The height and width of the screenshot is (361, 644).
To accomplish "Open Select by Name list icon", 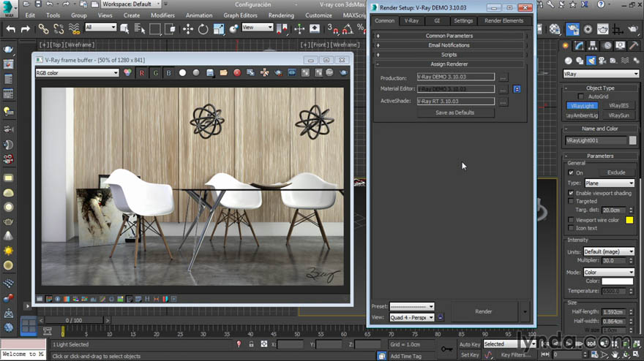I will (140, 28).
